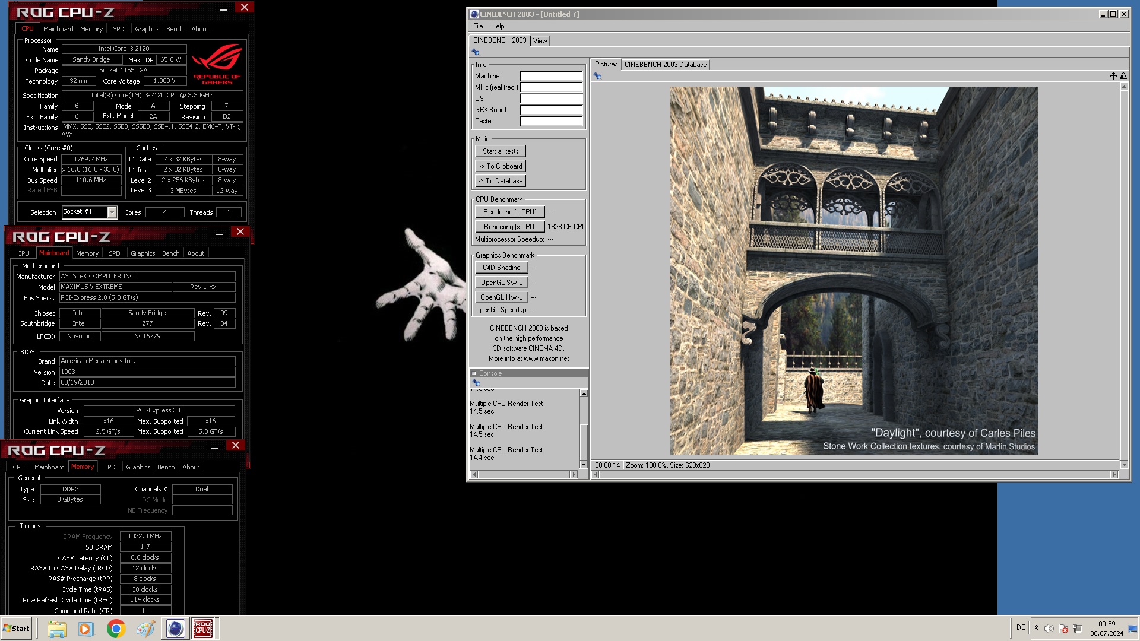Viewport: 1140px width, 641px height.
Task: Click the OS input field
Action: (551, 99)
